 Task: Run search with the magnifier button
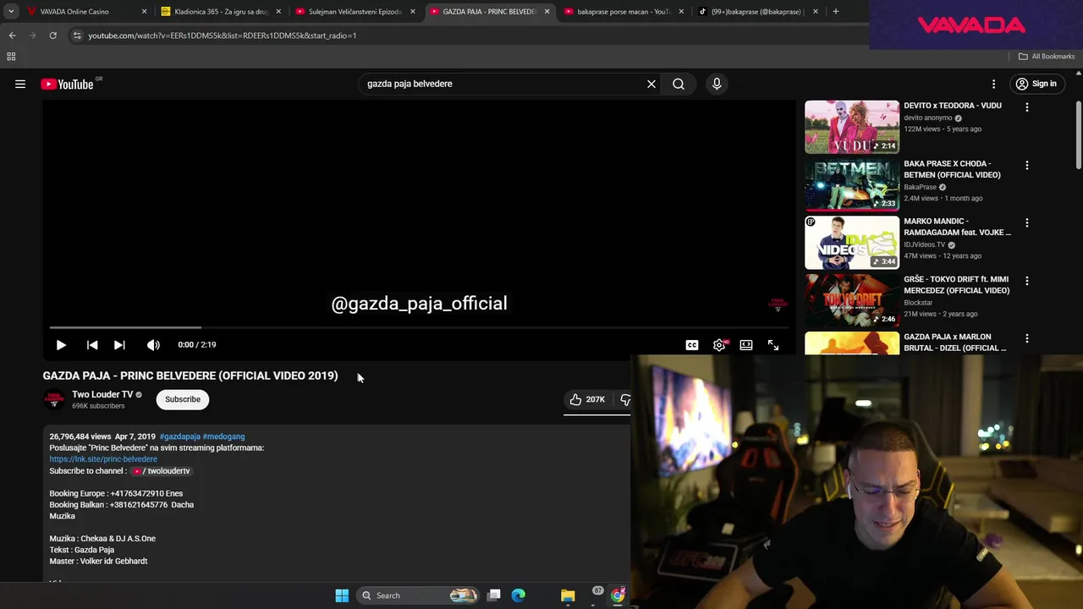tap(679, 84)
